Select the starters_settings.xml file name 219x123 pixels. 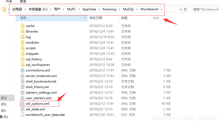coord(41,93)
